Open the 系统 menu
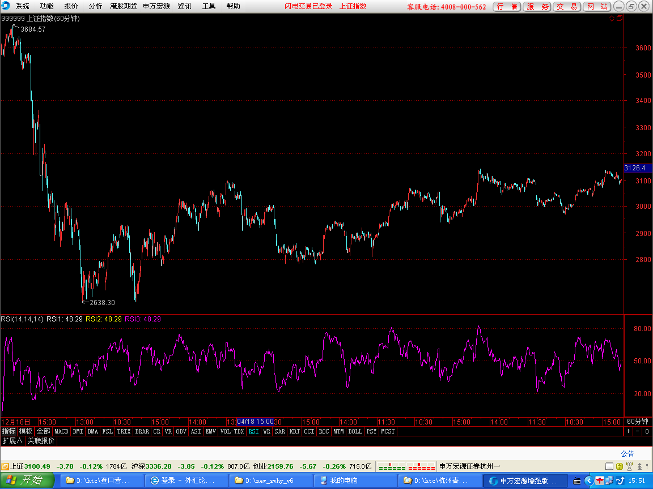This screenshot has height=489, width=653. point(23,6)
